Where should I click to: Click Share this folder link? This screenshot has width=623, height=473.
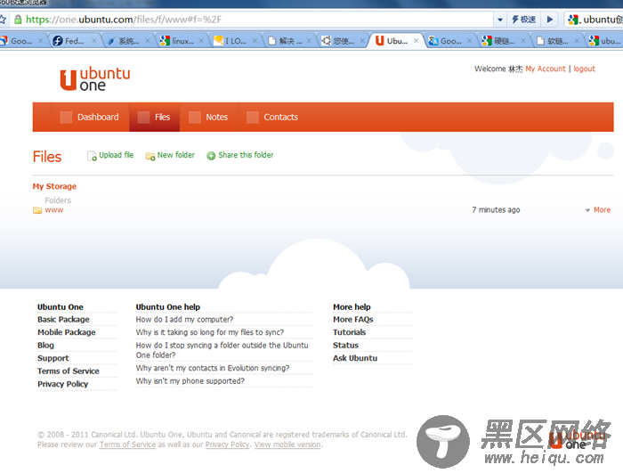246,155
